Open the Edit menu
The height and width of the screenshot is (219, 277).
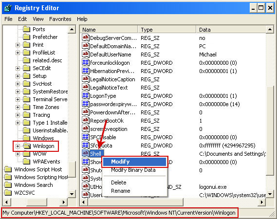click(22, 19)
